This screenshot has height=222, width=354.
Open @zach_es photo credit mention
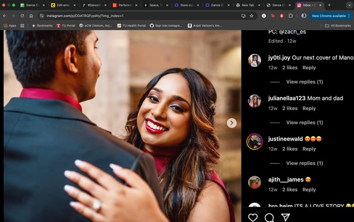click(292, 32)
